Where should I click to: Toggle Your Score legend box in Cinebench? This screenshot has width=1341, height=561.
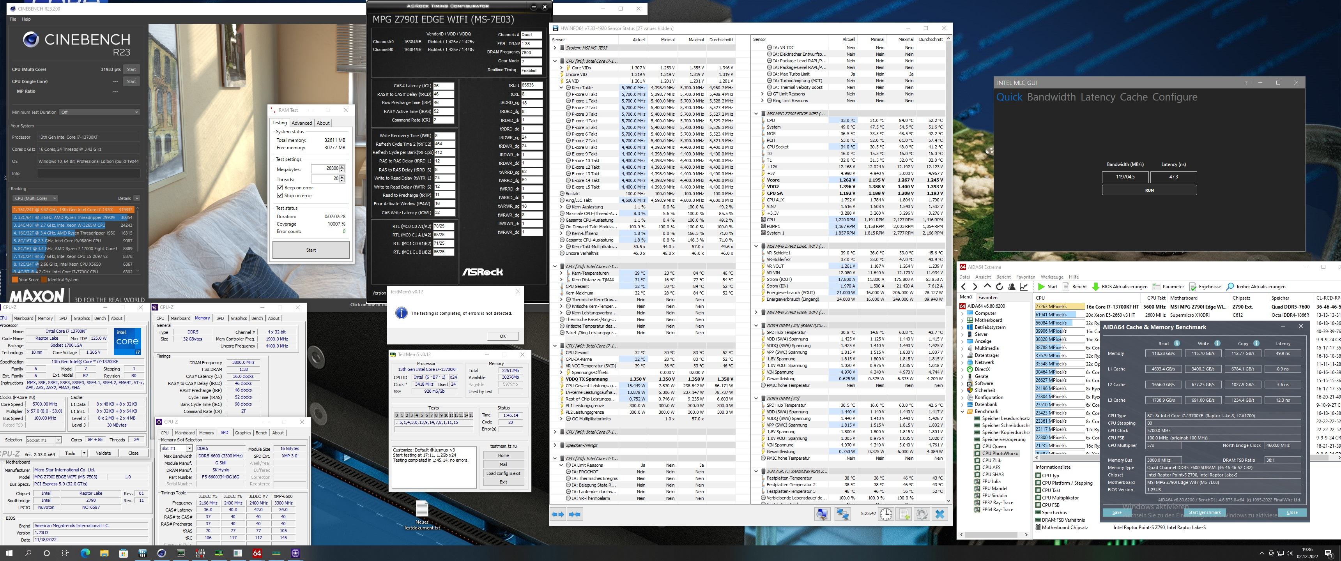[x=14, y=279]
